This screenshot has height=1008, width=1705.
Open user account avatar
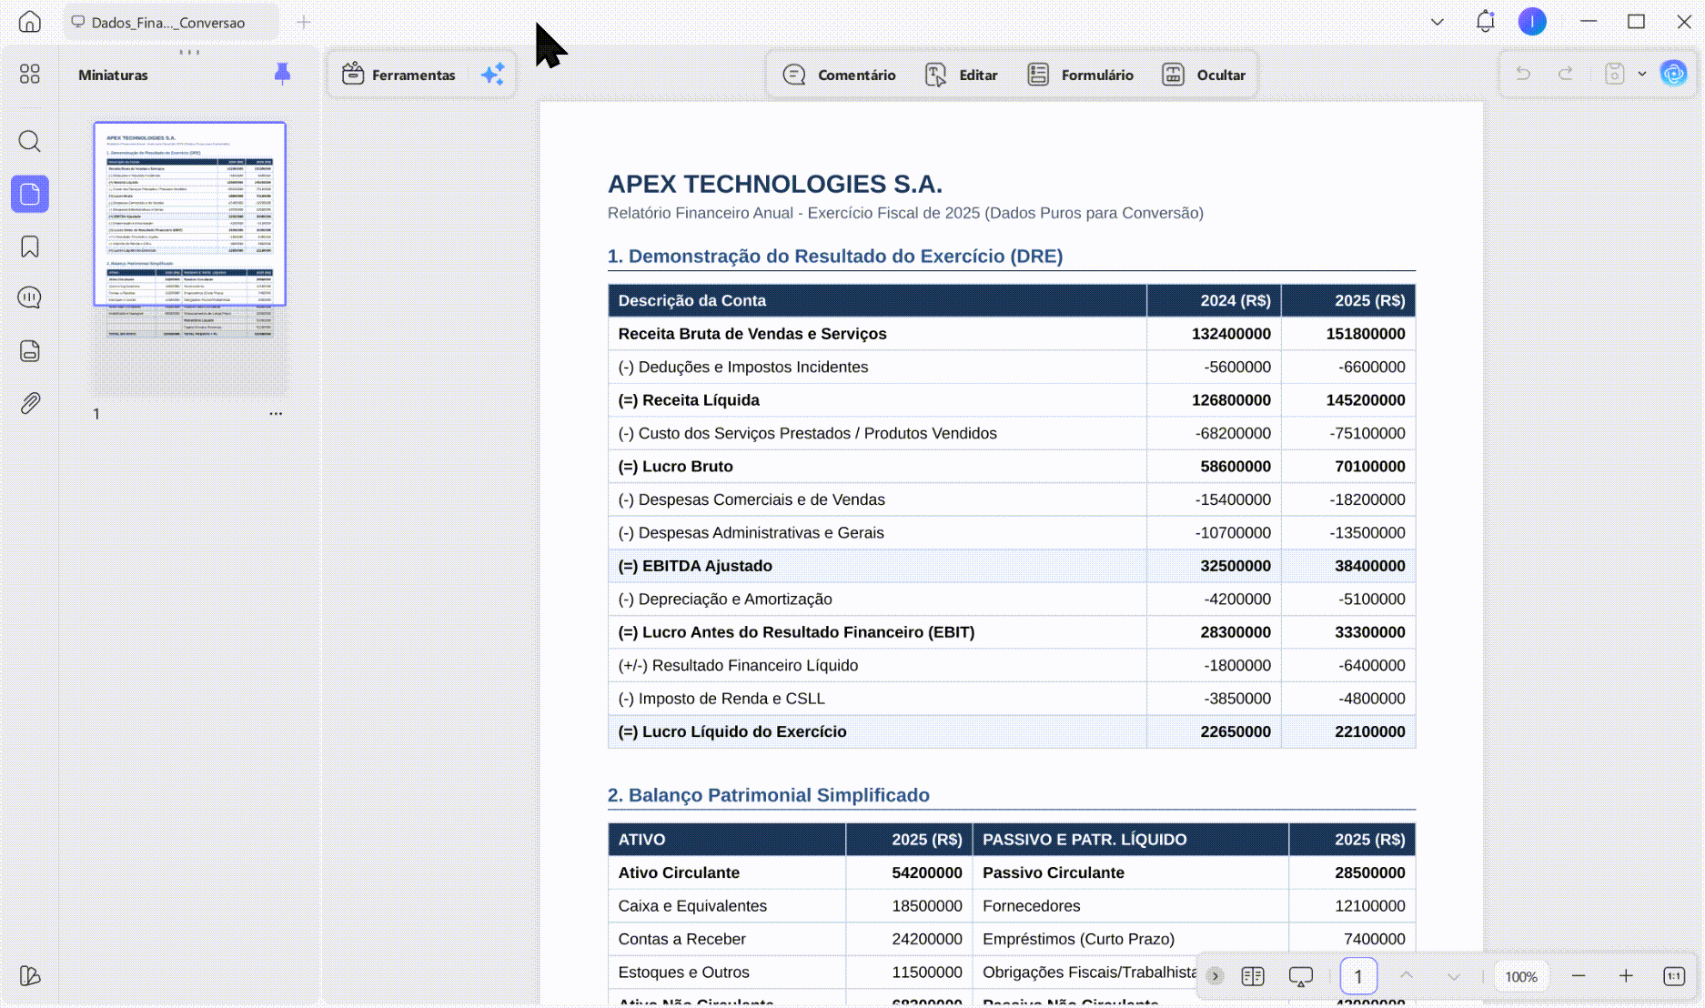(1533, 21)
